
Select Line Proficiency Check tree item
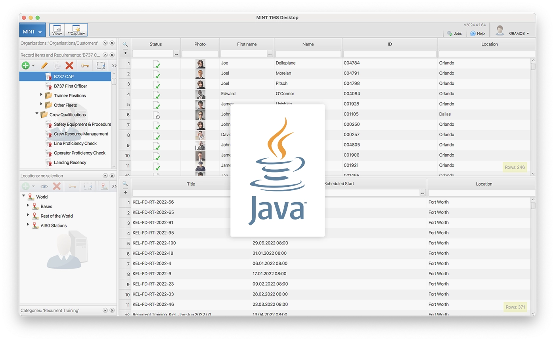click(75, 143)
